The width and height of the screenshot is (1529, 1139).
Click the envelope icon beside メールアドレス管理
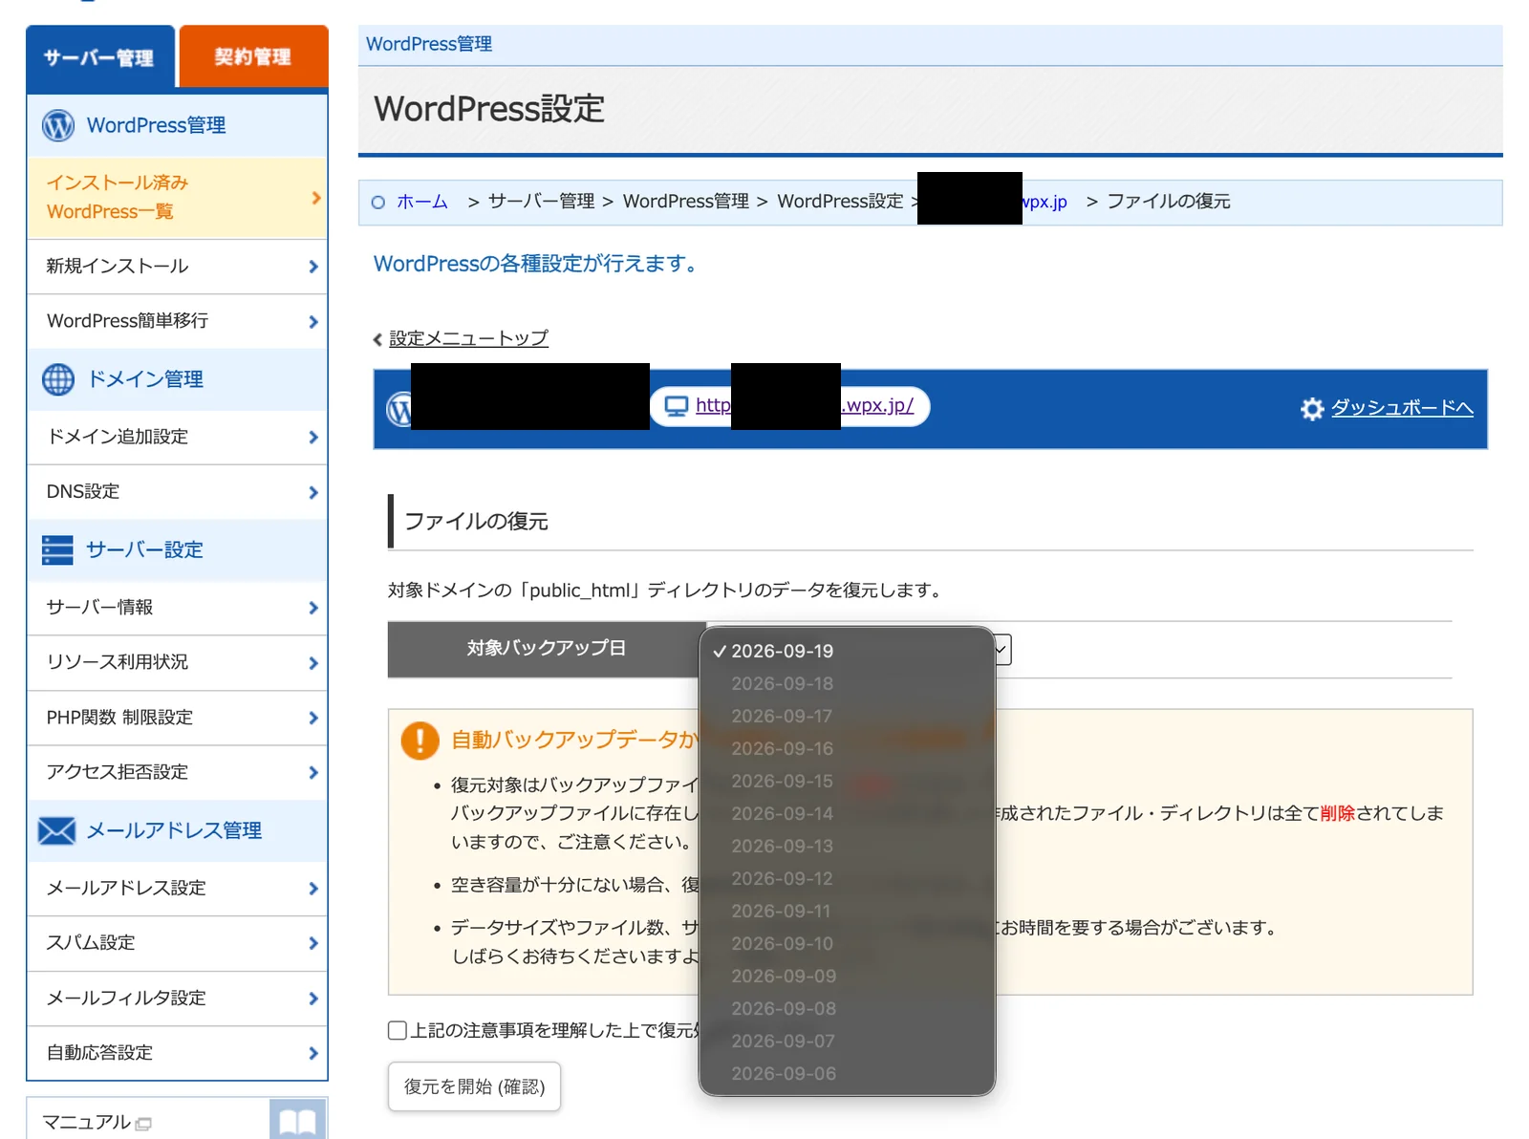coord(56,830)
